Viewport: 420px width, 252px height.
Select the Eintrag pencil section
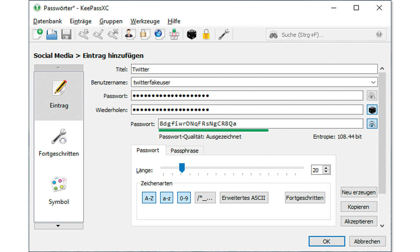(59, 96)
